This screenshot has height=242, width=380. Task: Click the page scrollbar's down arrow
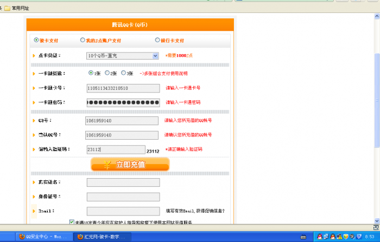click(x=377, y=221)
